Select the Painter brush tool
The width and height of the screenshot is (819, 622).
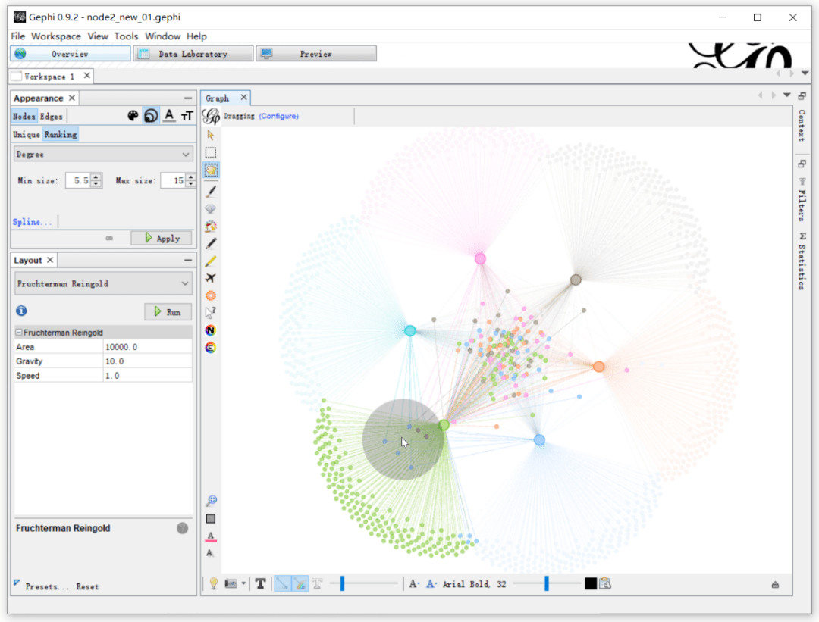tap(211, 192)
